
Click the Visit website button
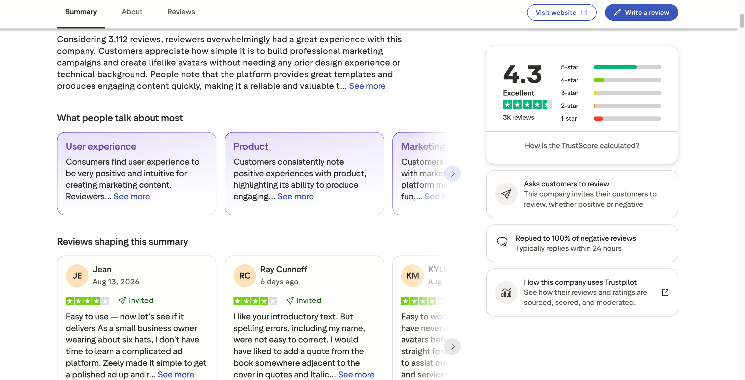(x=561, y=12)
